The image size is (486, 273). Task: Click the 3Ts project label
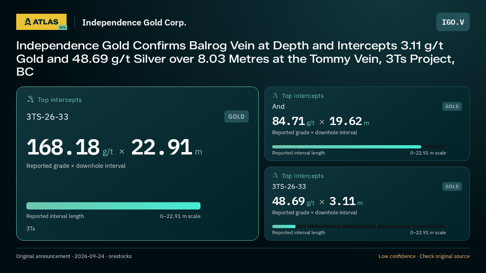(31, 229)
